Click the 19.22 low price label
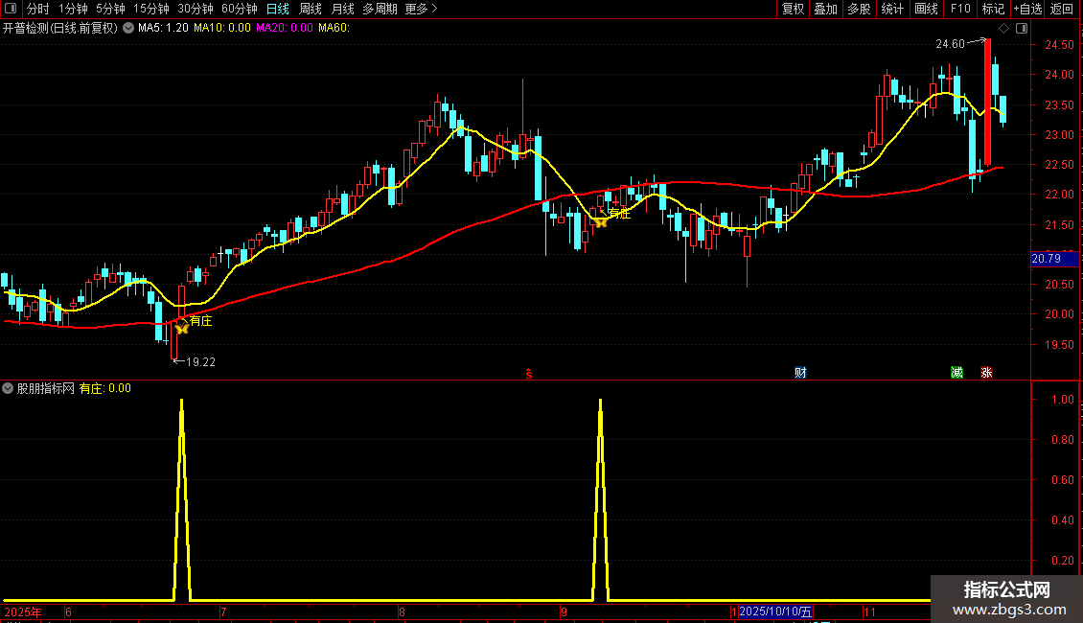The image size is (1083, 623). (x=200, y=362)
